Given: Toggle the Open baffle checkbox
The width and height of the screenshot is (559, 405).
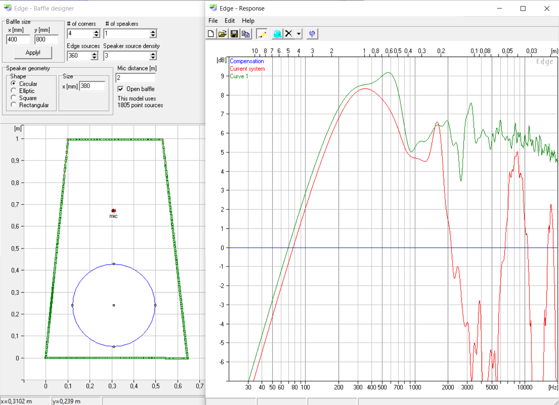Looking at the screenshot, I should point(120,89).
